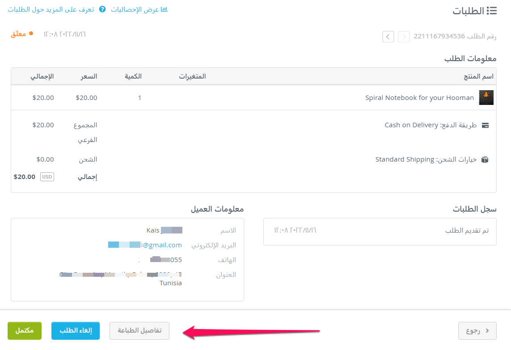Click the USD currency badge
This screenshot has height=350, width=511.
(x=47, y=177)
